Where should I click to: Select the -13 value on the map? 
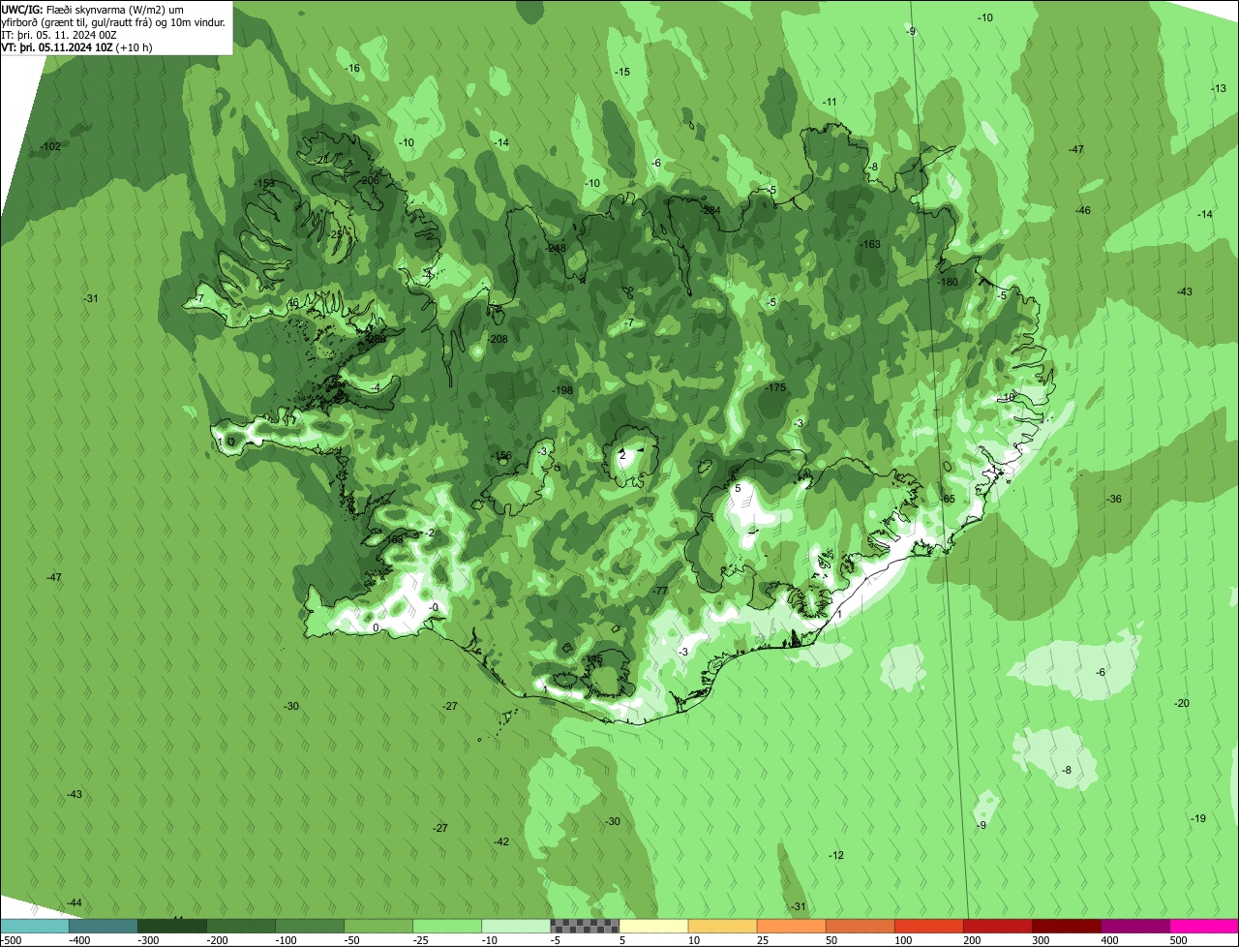coord(1219,88)
